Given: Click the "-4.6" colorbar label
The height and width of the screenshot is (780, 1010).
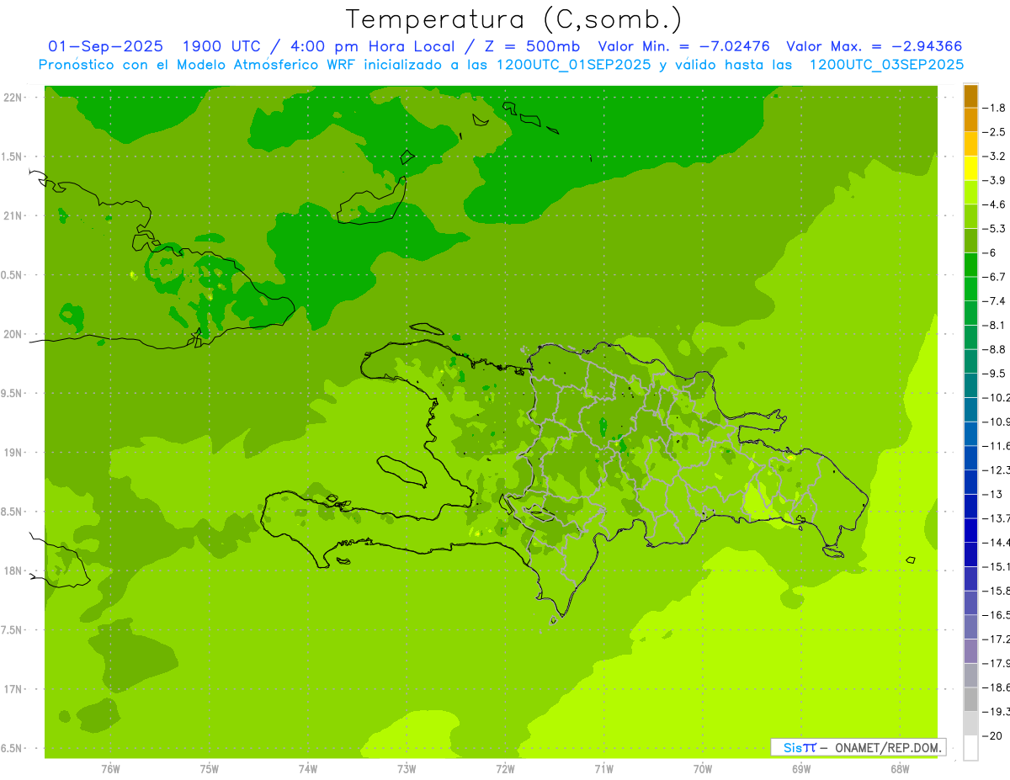Looking at the screenshot, I should pyautogui.click(x=994, y=204).
